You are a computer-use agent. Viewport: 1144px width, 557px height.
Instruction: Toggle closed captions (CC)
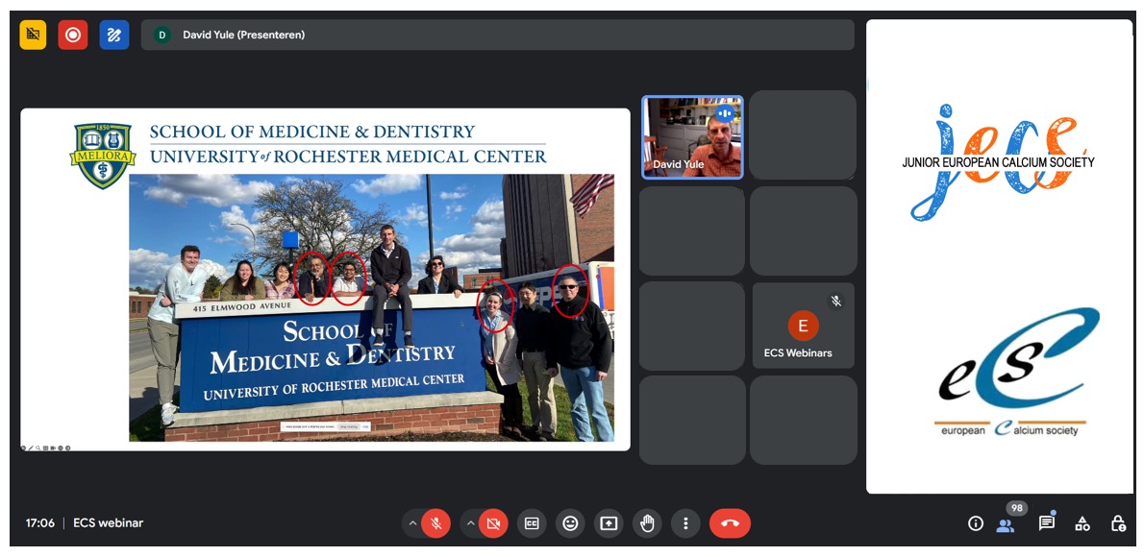(x=532, y=523)
